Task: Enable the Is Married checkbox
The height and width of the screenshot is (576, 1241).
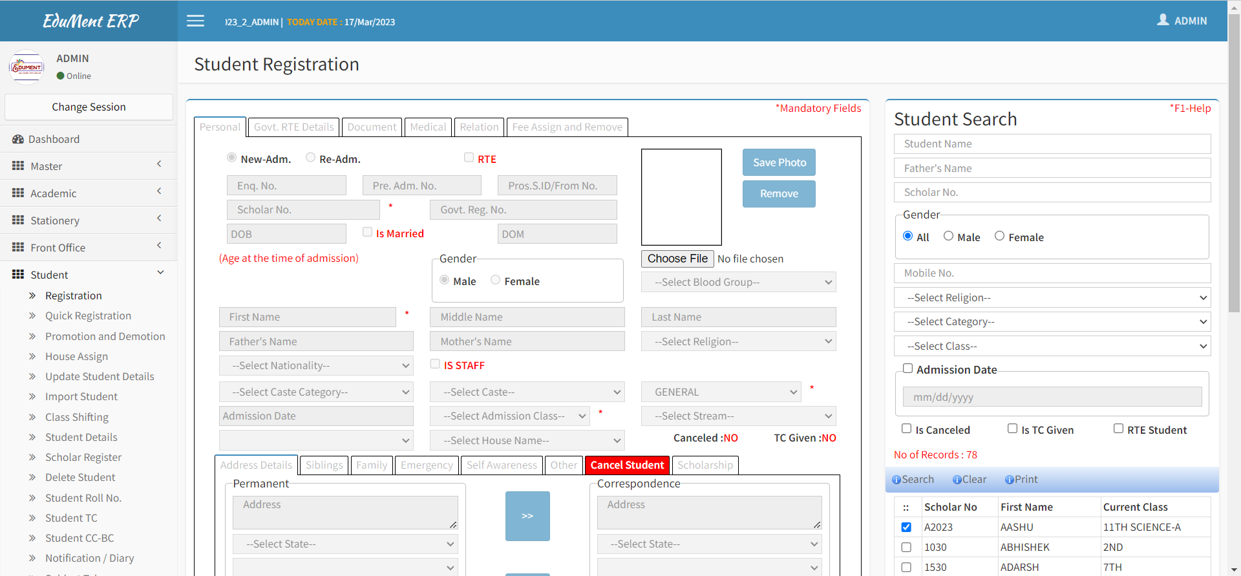Action: (x=367, y=232)
